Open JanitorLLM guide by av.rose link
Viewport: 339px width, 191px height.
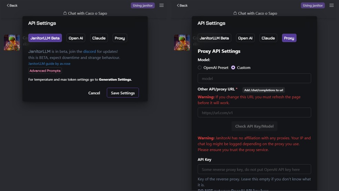coord(49,64)
